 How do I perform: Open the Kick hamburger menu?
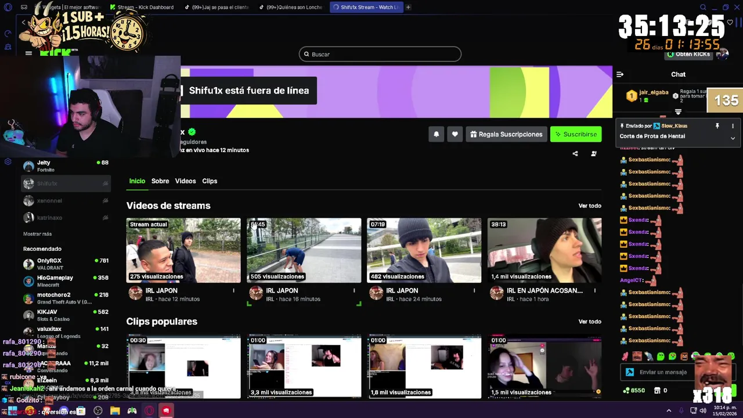point(28,53)
